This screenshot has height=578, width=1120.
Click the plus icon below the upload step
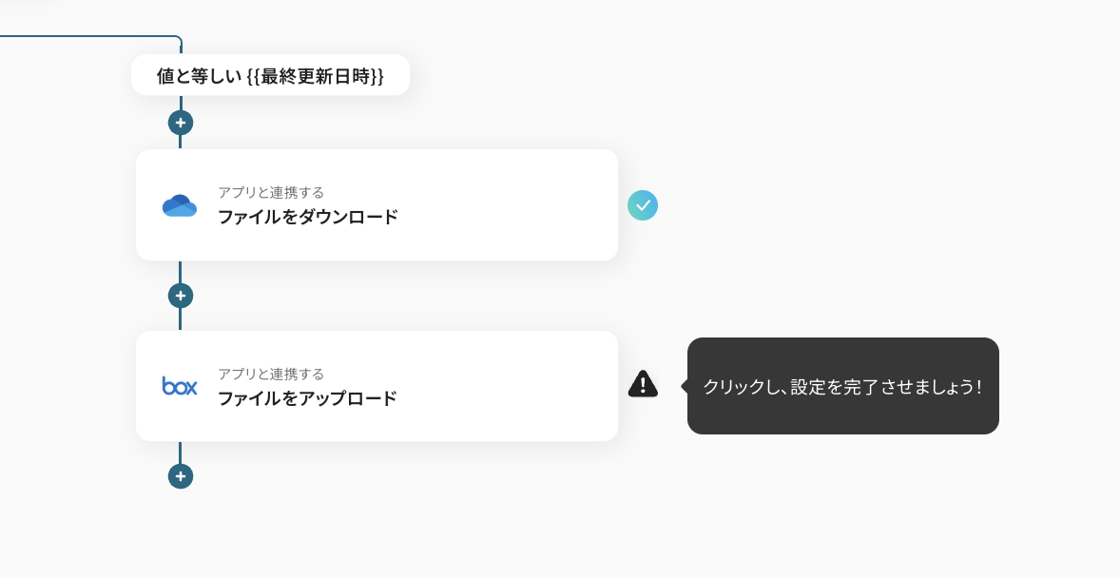180,476
